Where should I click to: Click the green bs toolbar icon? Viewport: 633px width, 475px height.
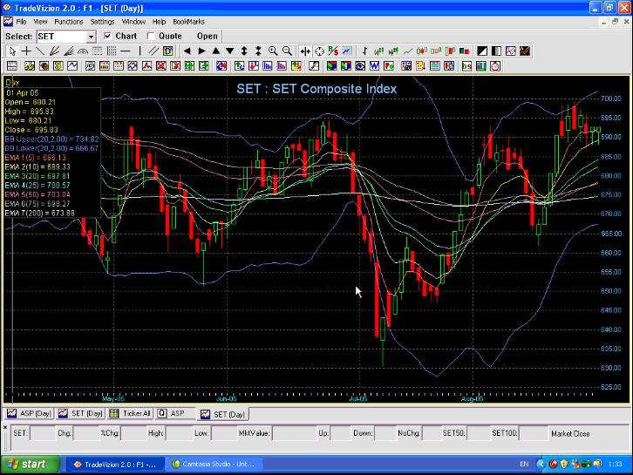466,65
